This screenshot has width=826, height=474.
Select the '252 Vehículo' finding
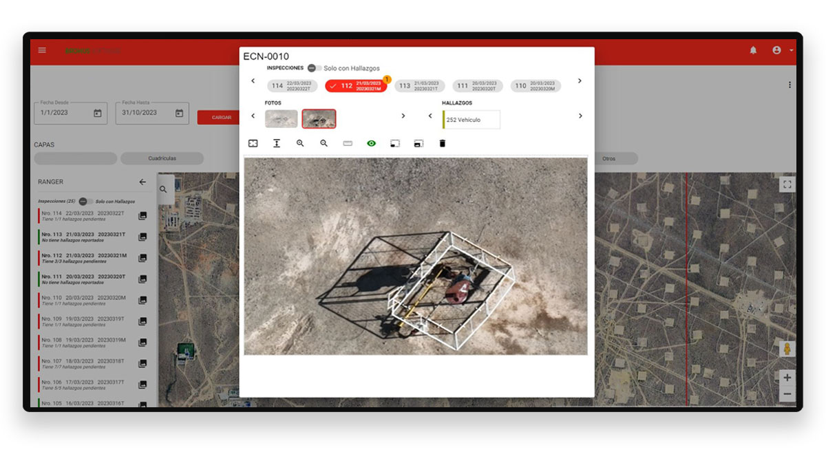472,120
